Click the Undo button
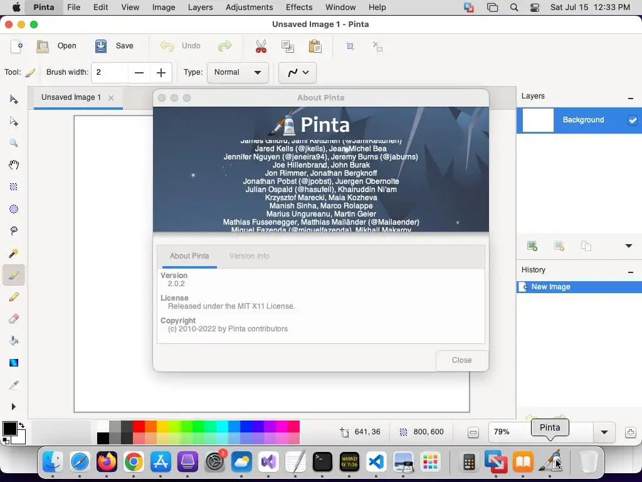This screenshot has height=482, width=642. [181, 46]
